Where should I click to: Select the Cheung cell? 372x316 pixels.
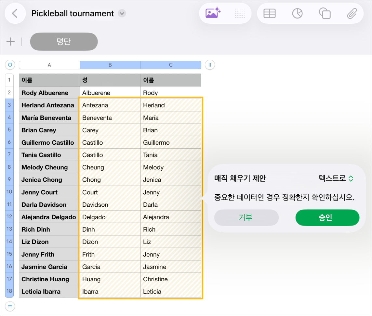coord(110,167)
